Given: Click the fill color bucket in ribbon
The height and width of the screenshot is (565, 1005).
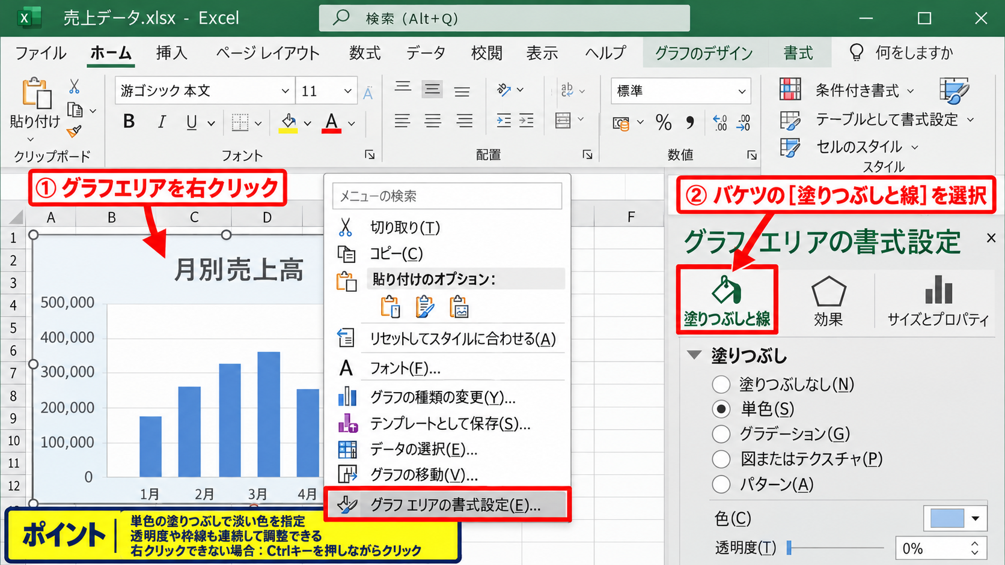Looking at the screenshot, I should (x=289, y=122).
